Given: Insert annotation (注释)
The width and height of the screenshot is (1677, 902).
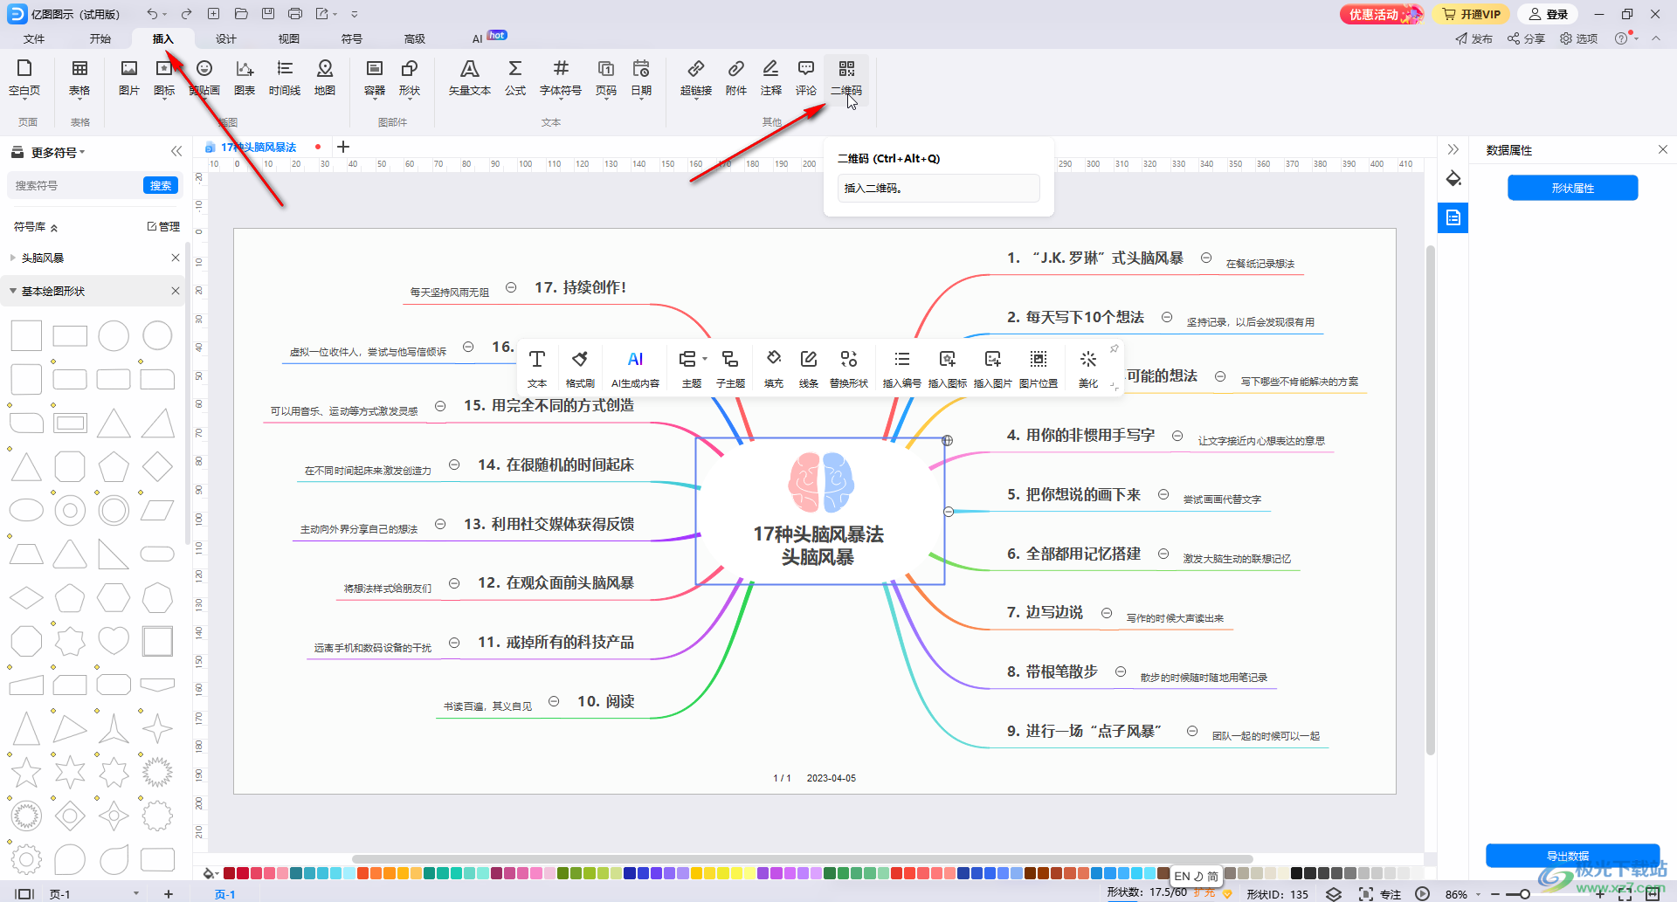Looking at the screenshot, I should click(771, 78).
